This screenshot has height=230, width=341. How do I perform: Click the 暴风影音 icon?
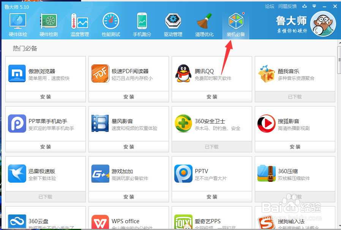(x=100, y=124)
